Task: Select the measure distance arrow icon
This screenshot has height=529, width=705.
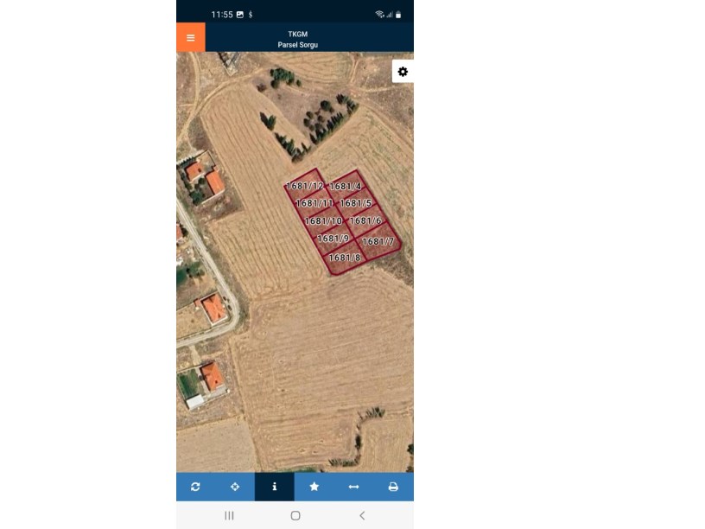Action: point(353,487)
